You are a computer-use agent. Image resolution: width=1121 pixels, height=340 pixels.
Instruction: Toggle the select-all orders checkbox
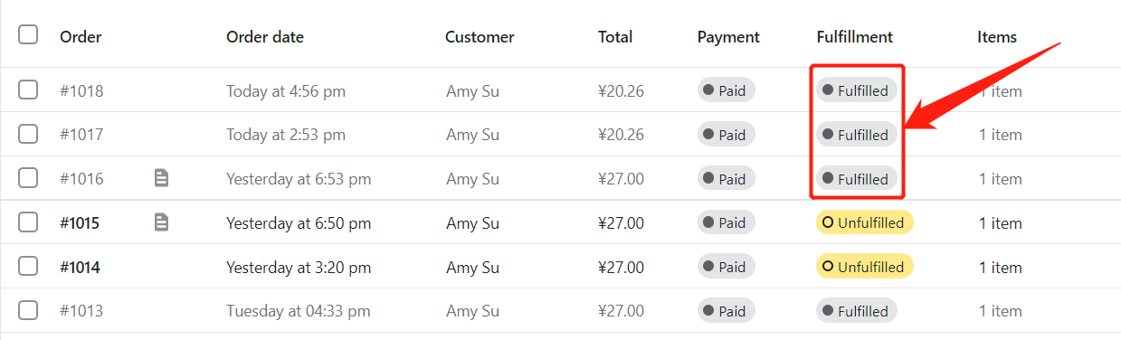tap(28, 35)
